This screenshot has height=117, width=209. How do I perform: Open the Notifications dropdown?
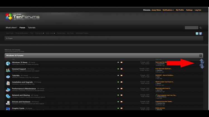(x=168, y=10)
